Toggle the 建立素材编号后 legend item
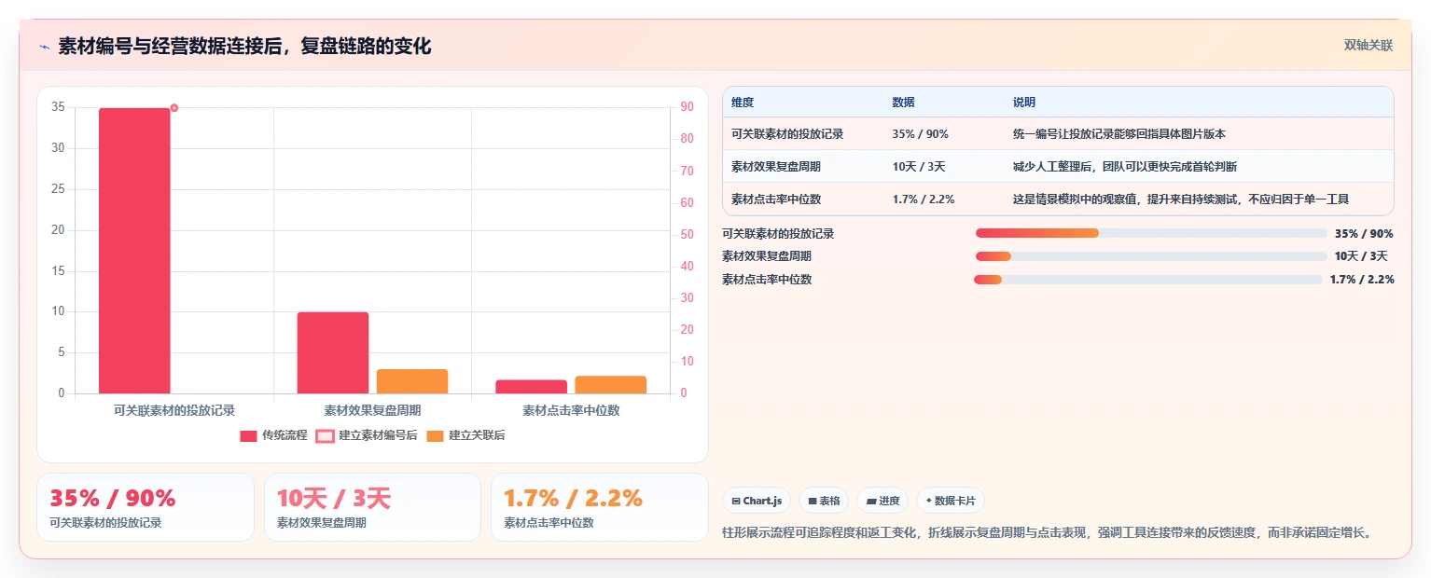Viewport: 1431px width, 578px height. (366, 435)
